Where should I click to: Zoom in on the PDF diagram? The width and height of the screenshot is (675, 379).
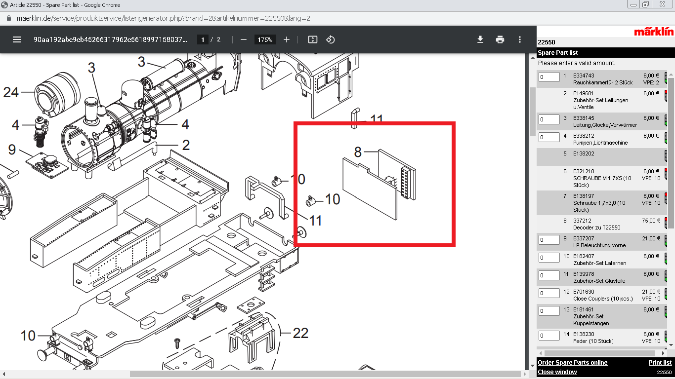pyautogui.click(x=287, y=39)
